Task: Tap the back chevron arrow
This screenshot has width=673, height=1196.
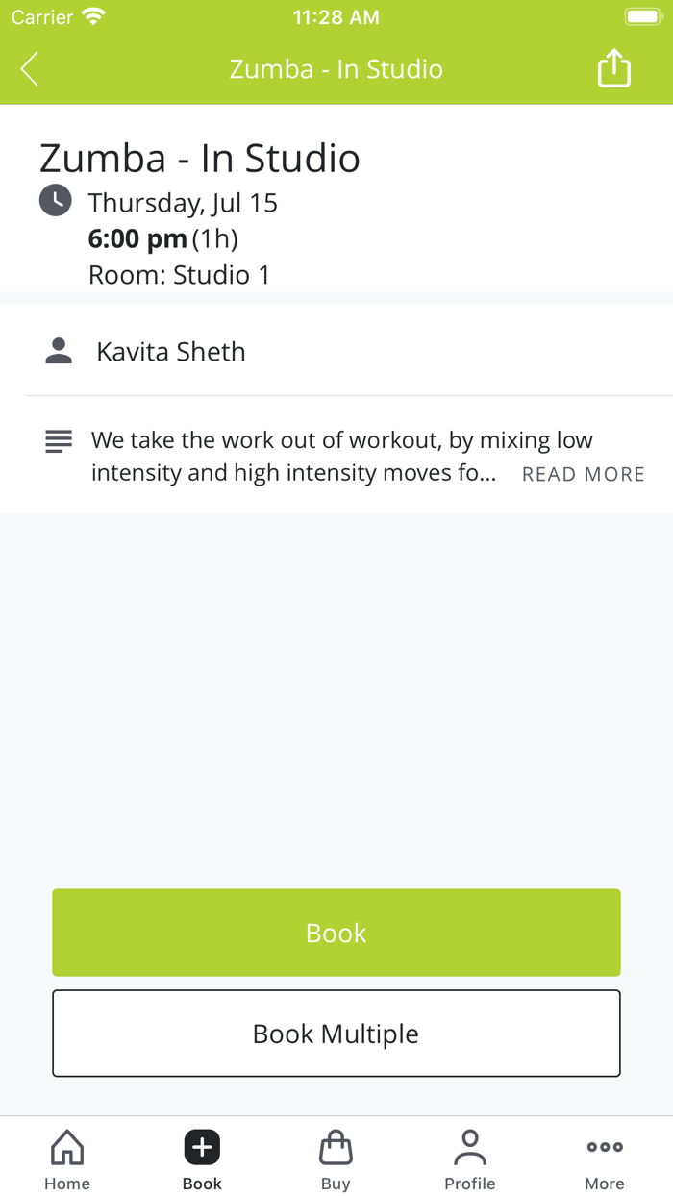Action: point(29,68)
